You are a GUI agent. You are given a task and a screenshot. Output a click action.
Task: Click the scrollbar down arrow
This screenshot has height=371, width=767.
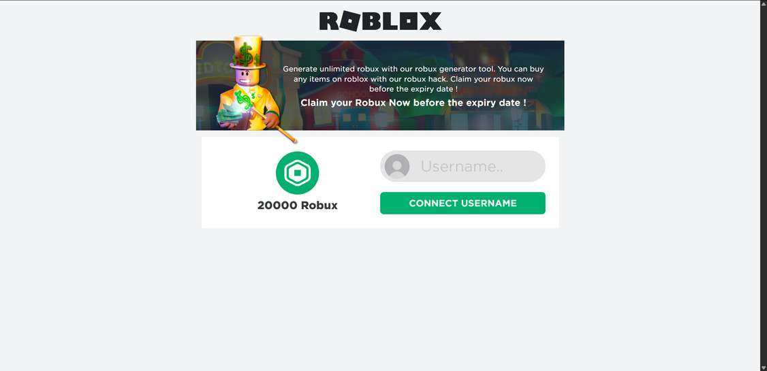pyautogui.click(x=763, y=368)
